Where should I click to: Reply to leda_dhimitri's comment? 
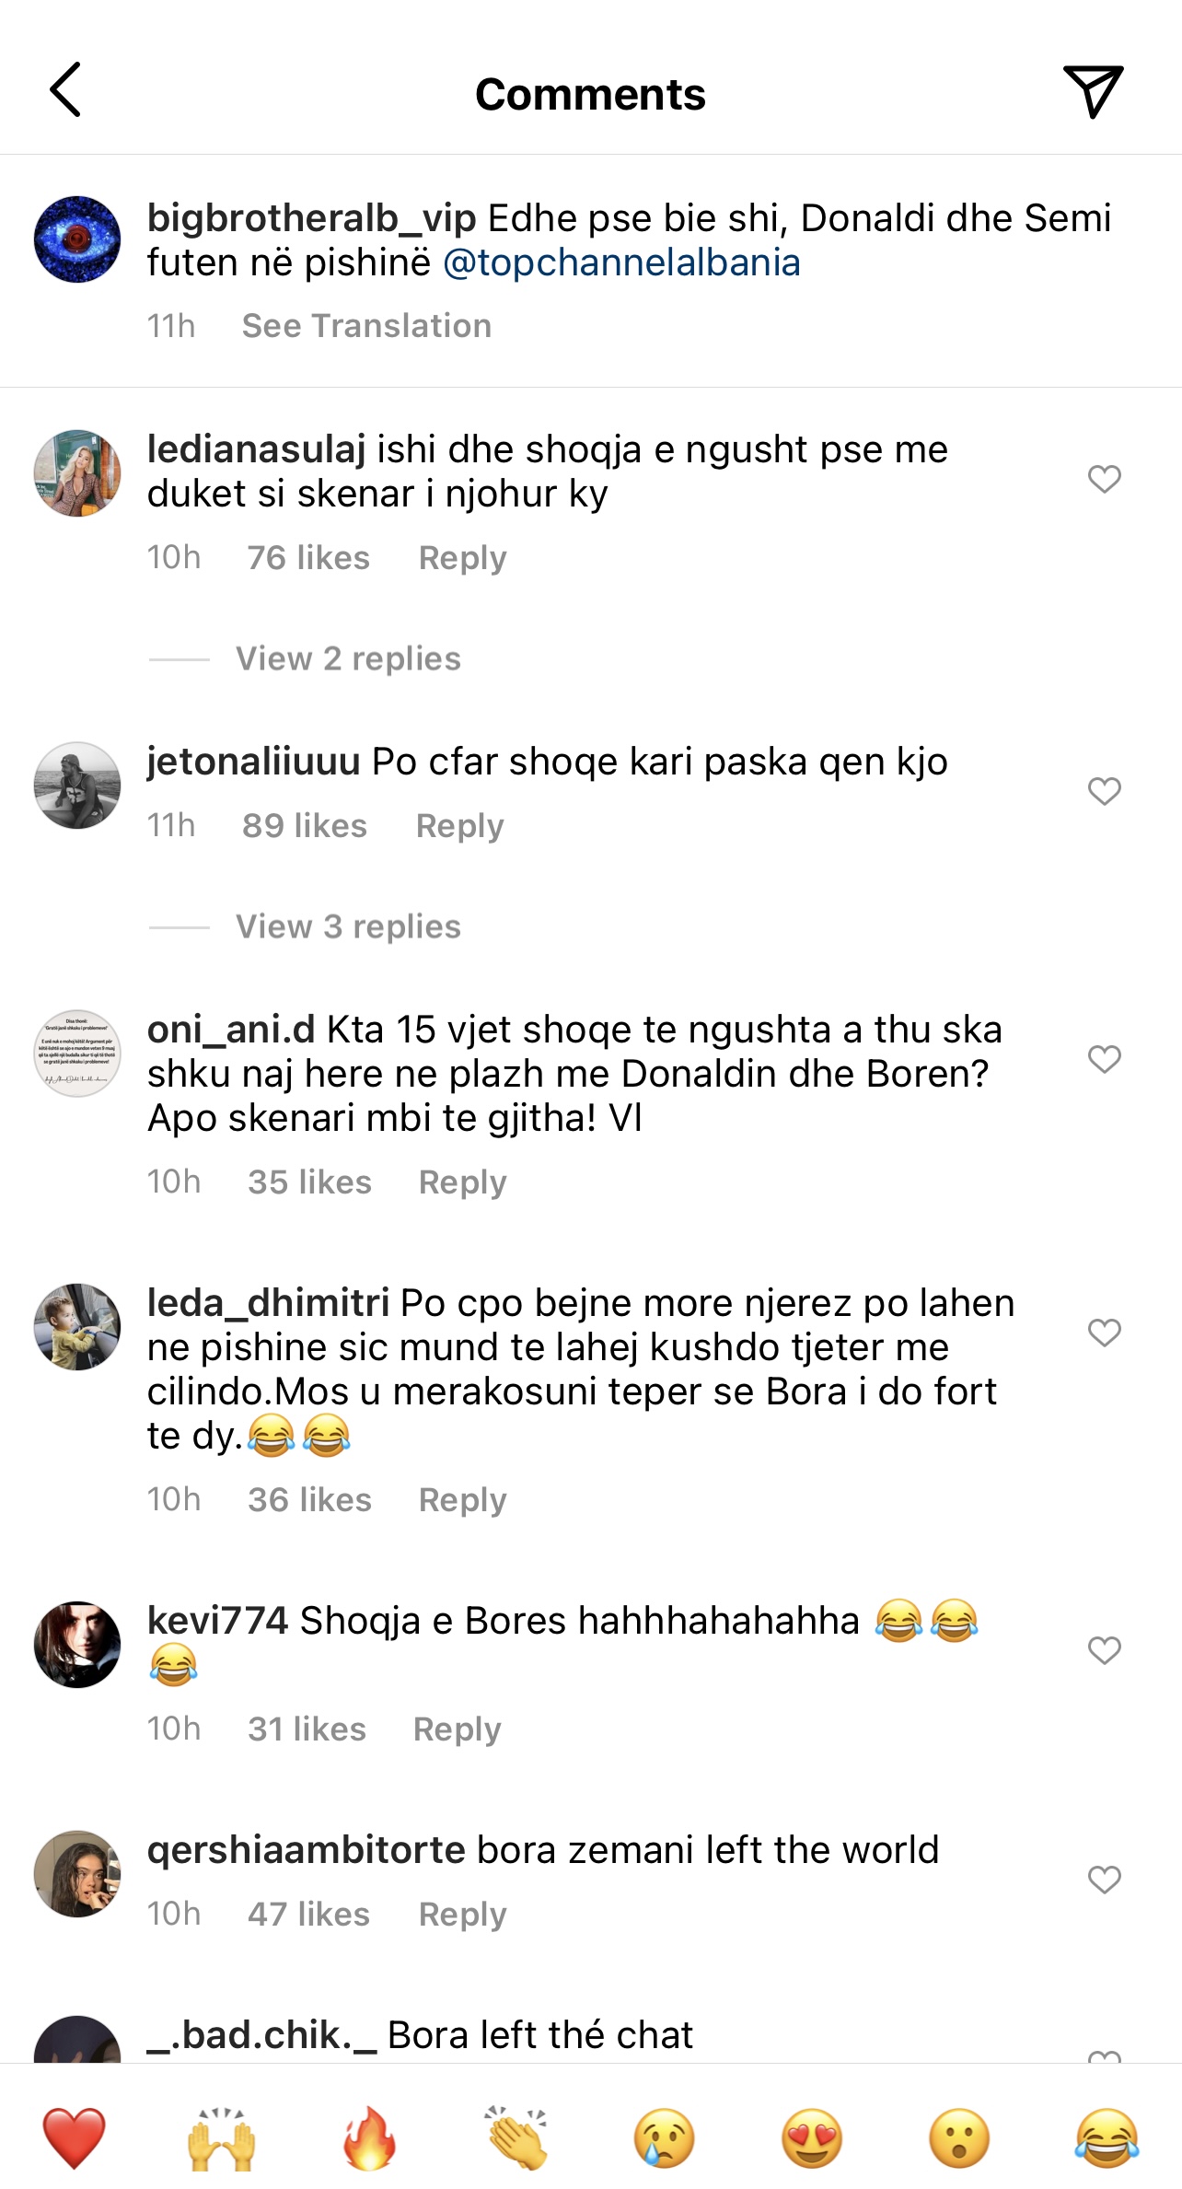pyautogui.click(x=462, y=1500)
